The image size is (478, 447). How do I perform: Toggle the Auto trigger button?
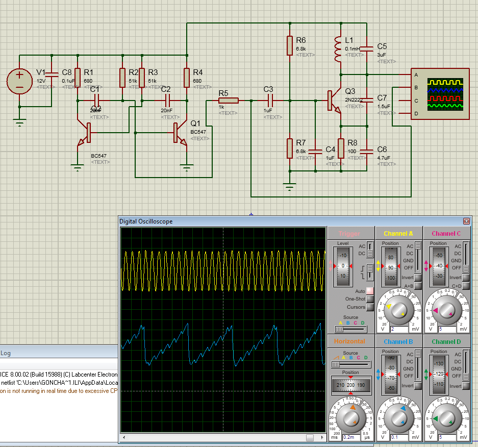[x=370, y=291]
